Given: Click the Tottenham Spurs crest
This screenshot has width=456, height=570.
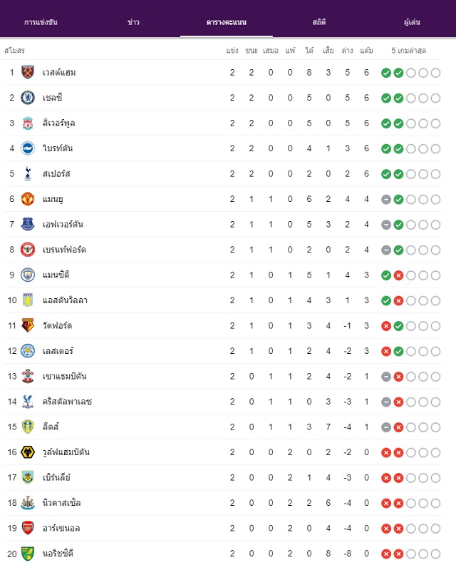Looking at the screenshot, I should click(28, 174).
